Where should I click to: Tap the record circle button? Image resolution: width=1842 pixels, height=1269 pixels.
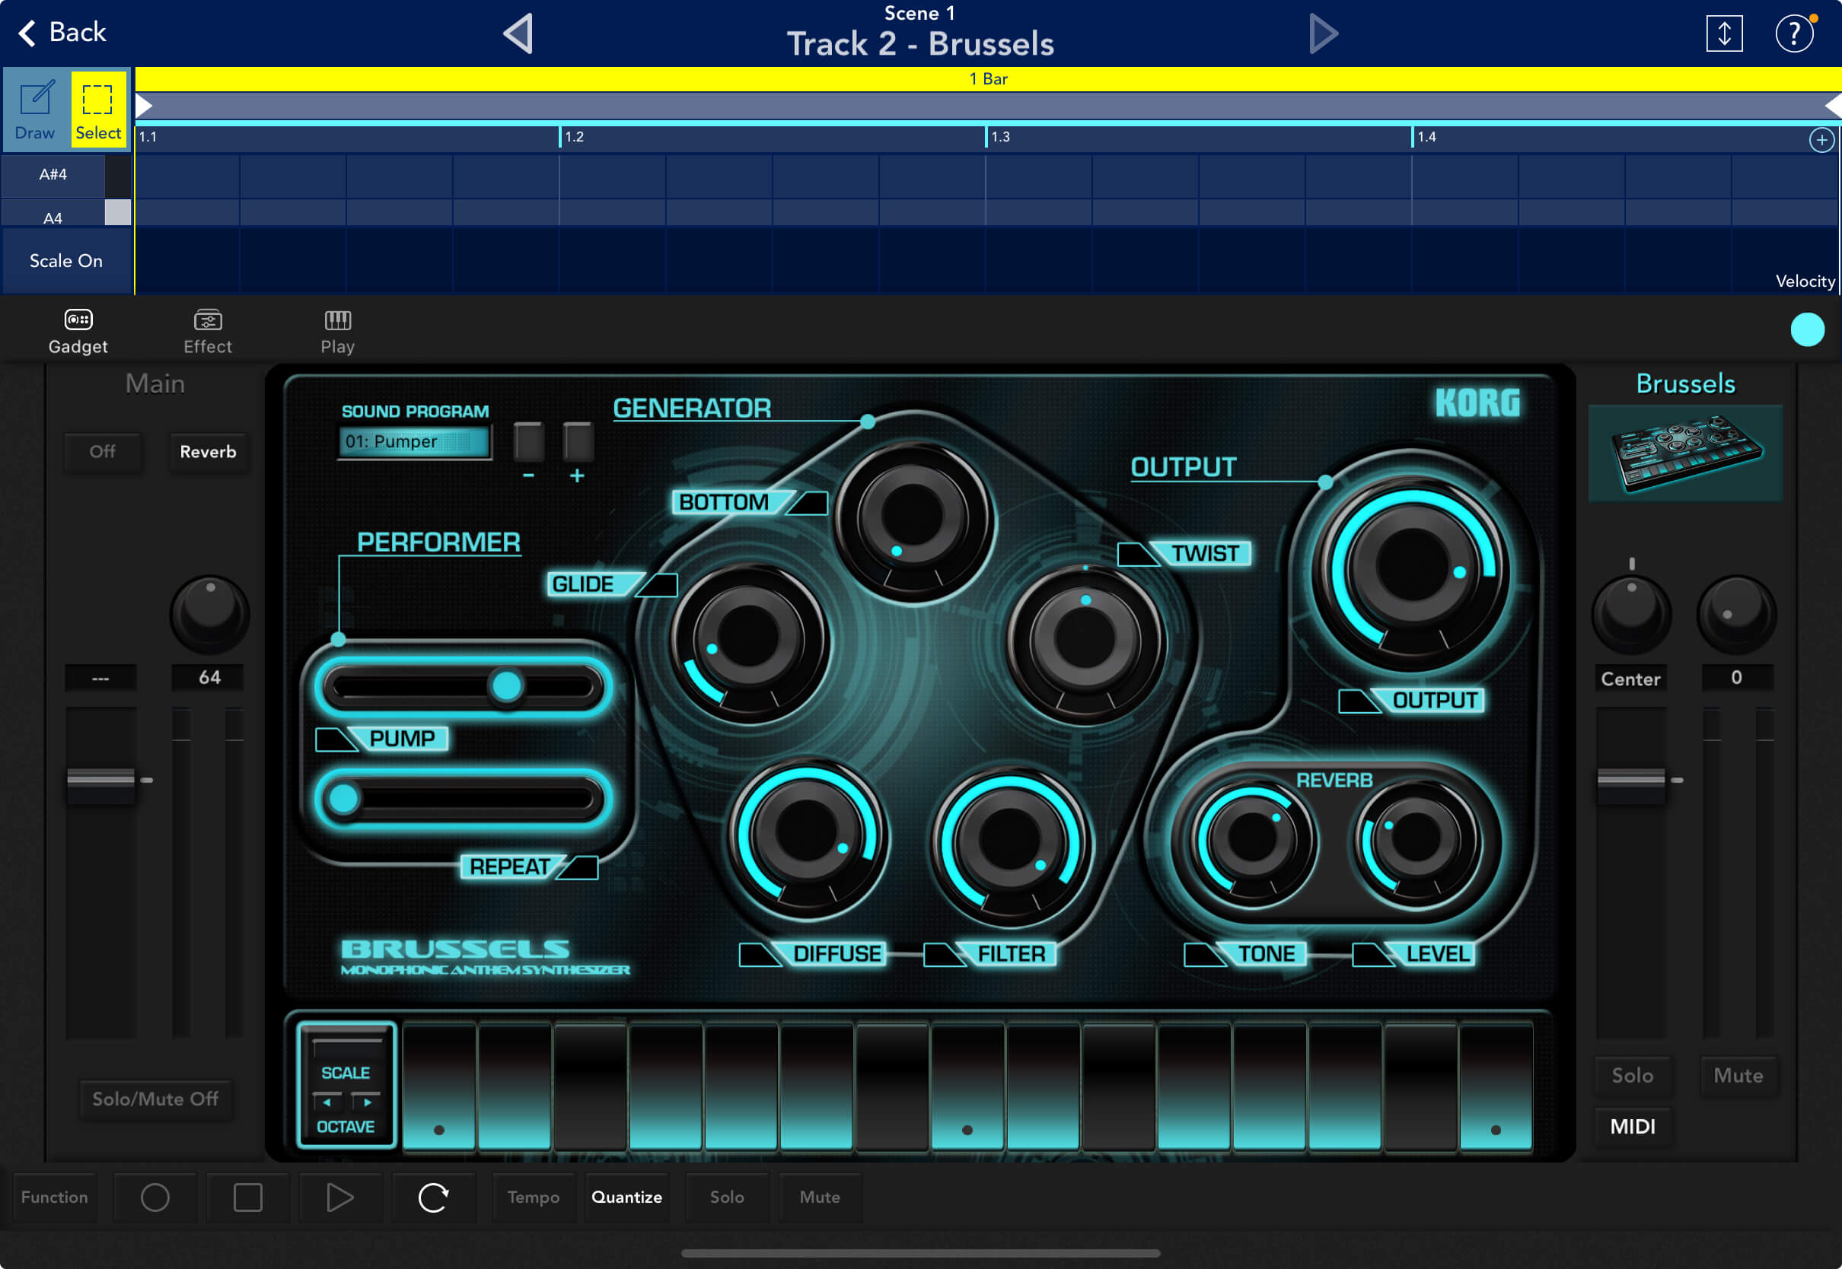(155, 1197)
